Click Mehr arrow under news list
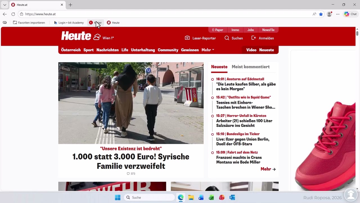 tap(268, 169)
